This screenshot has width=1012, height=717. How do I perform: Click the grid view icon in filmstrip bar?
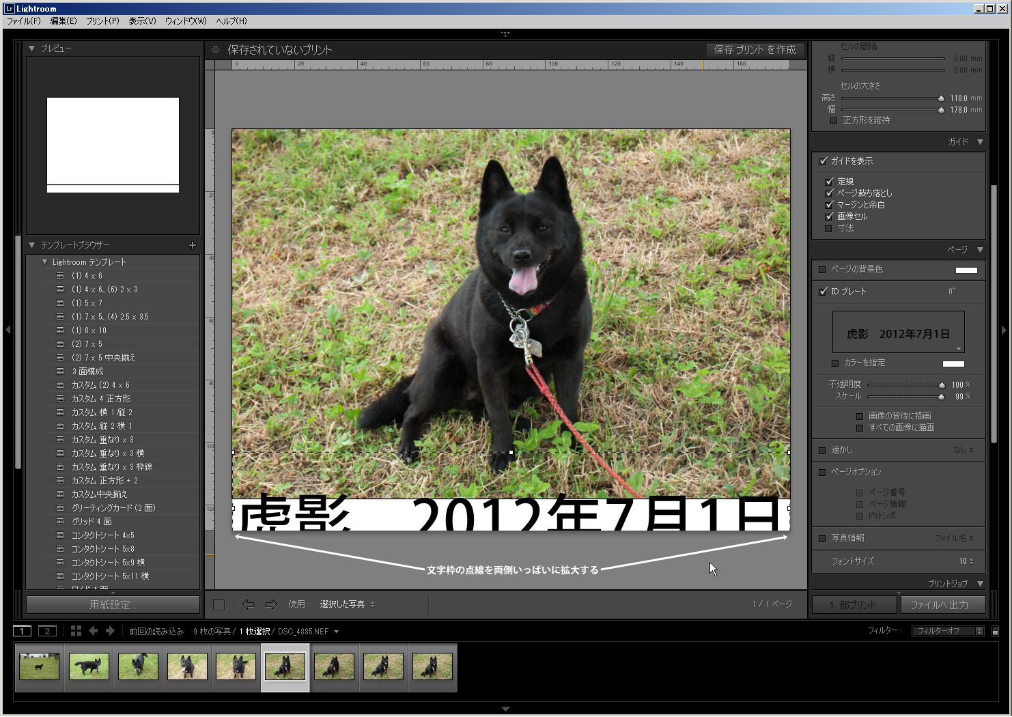pos(76,631)
